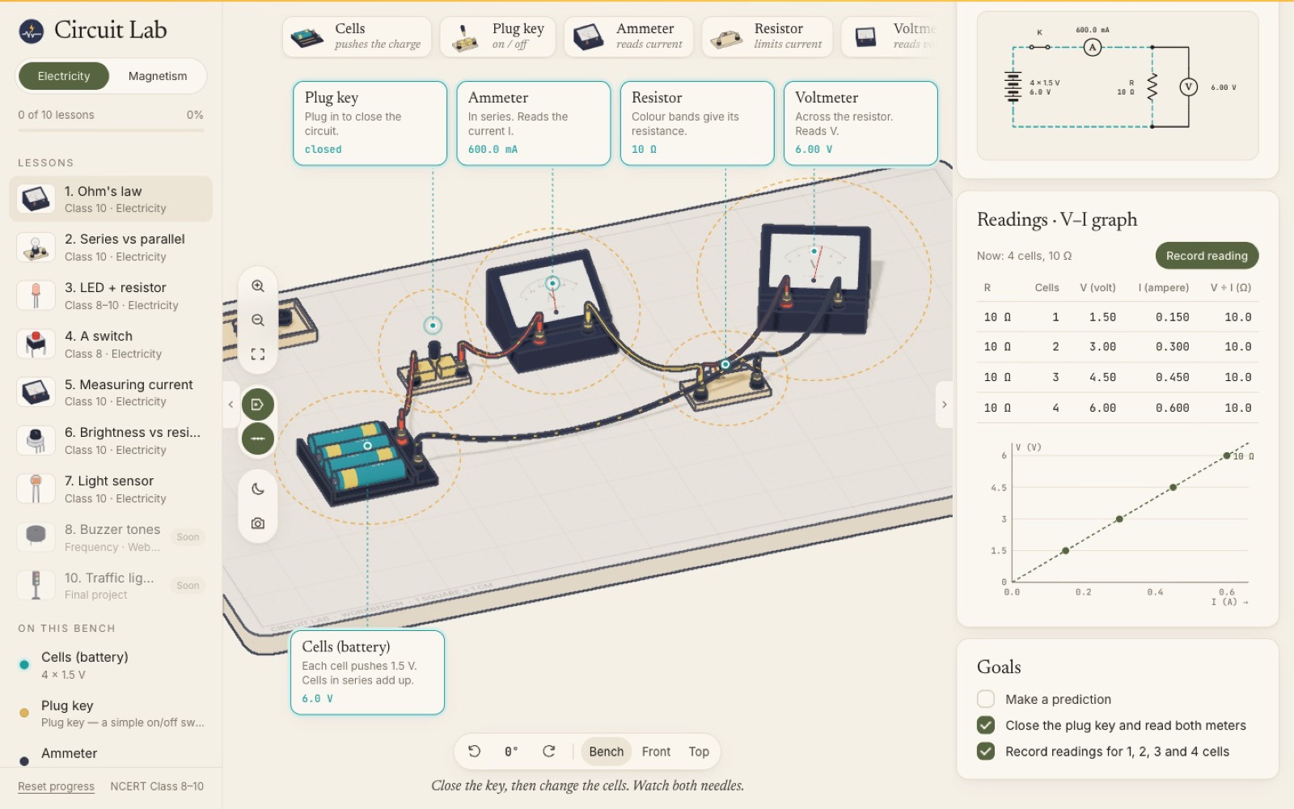Select the Bench view
The width and height of the screenshot is (1294, 809).
point(607,752)
